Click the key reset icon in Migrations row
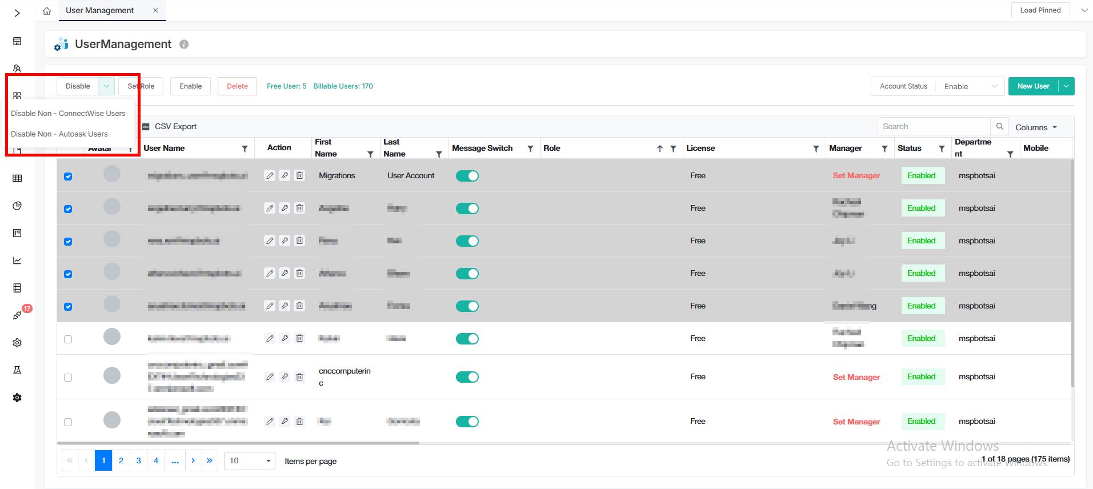 (285, 176)
